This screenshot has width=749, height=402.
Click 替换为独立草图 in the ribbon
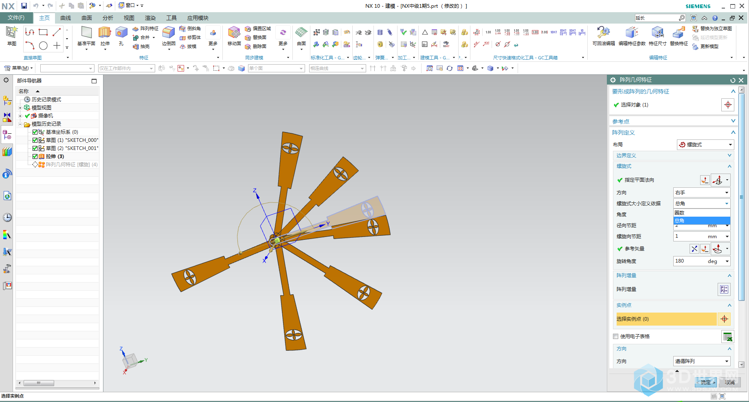click(712, 28)
